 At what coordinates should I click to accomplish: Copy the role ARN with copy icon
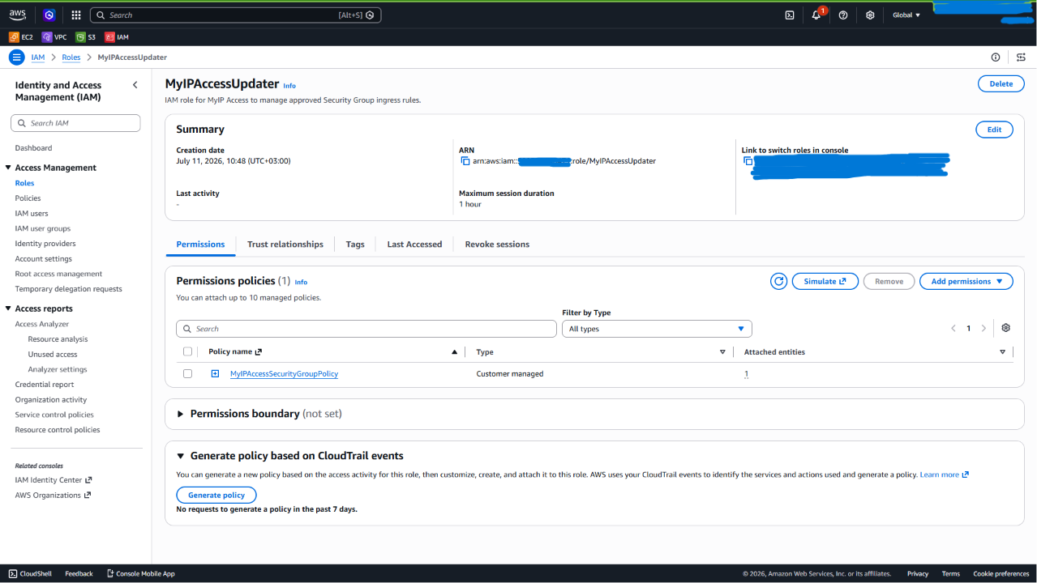(x=465, y=161)
